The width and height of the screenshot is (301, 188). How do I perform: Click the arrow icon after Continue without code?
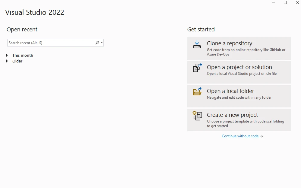(261, 136)
